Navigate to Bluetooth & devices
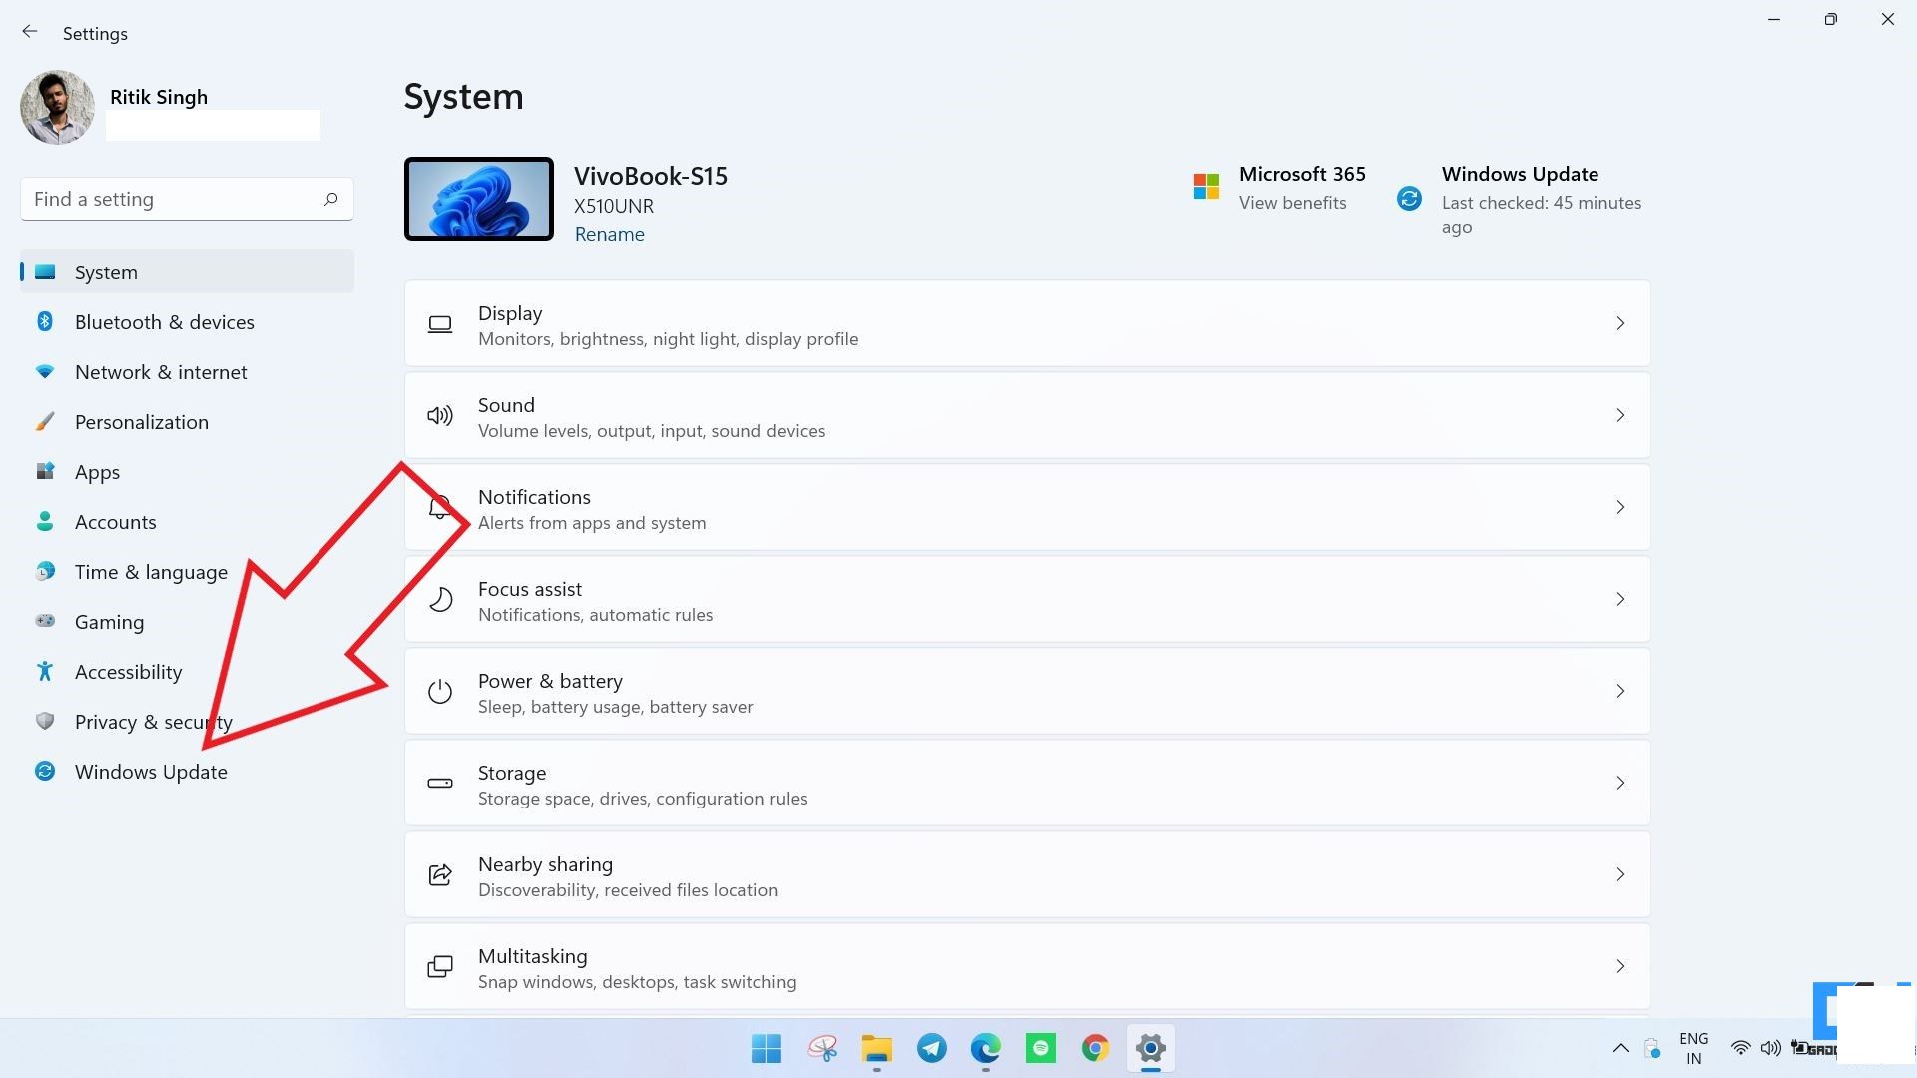Viewport: 1917px width, 1078px height. 165,321
